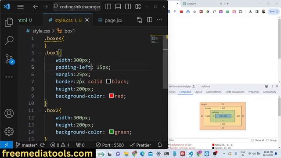Viewport: 281px width, 158px height.
Task: Close the style.css editor tab
Action: tap(87, 20)
